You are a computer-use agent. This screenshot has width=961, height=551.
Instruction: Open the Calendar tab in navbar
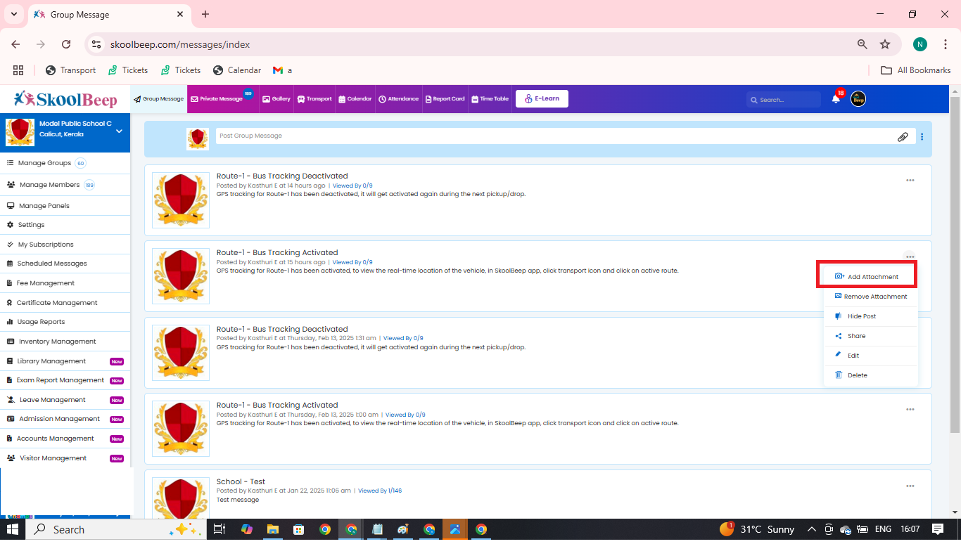click(x=355, y=99)
